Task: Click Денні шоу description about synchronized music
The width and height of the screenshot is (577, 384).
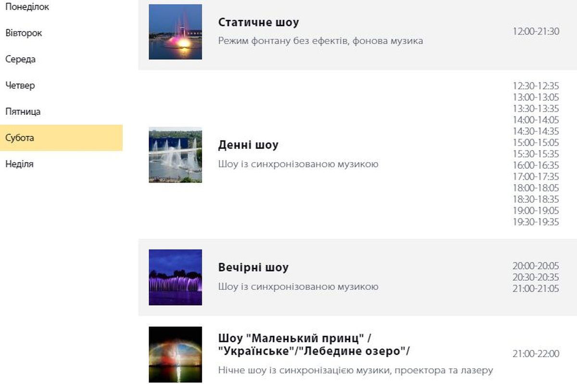Action: click(x=298, y=164)
